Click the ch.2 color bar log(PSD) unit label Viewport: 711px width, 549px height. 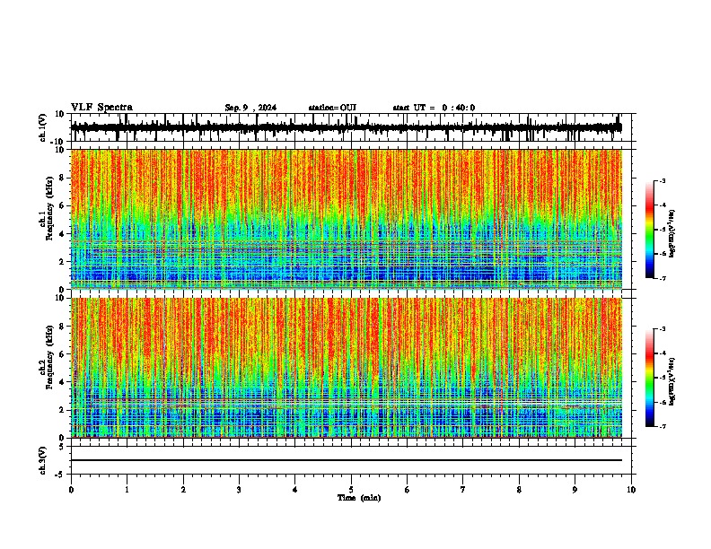(671, 381)
